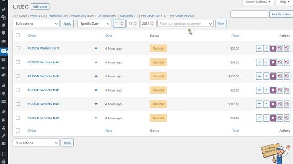Filter to Mine (312) orders
The image size is (293, 164).
(x=38, y=16)
